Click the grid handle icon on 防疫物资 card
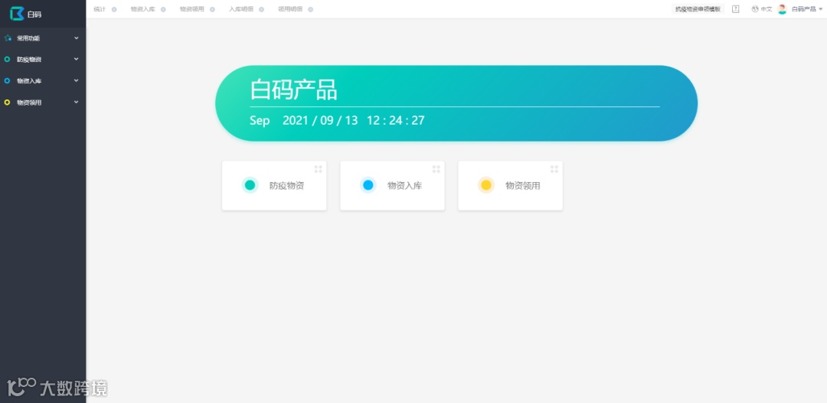 (318, 169)
